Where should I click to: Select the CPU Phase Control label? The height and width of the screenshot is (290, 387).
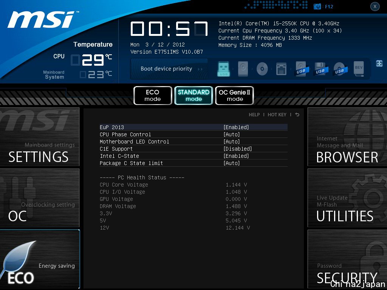pyautogui.click(x=125, y=134)
